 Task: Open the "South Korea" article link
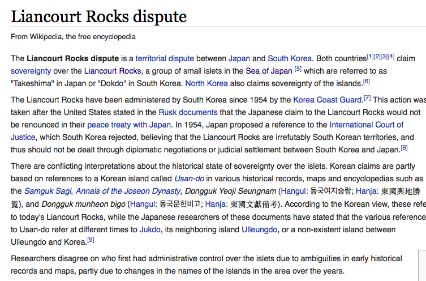click(289, 58)
